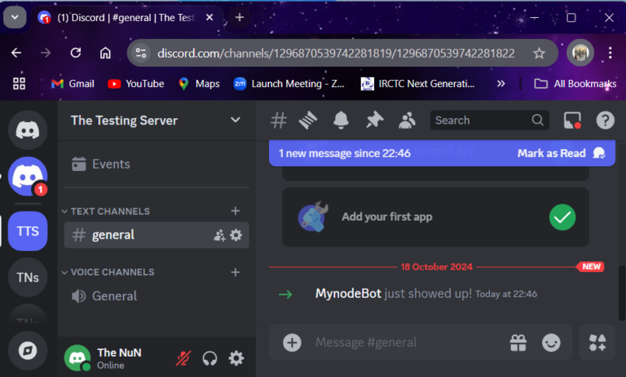
Task: Open Discord Help
Action: 606,120
